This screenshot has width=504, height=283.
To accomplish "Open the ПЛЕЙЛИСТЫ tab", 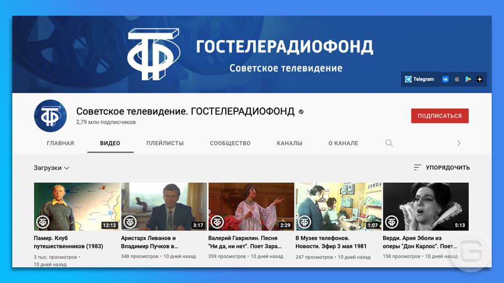I will click(165, 143).
